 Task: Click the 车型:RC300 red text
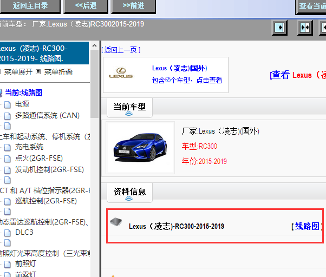tap(199, 146)
